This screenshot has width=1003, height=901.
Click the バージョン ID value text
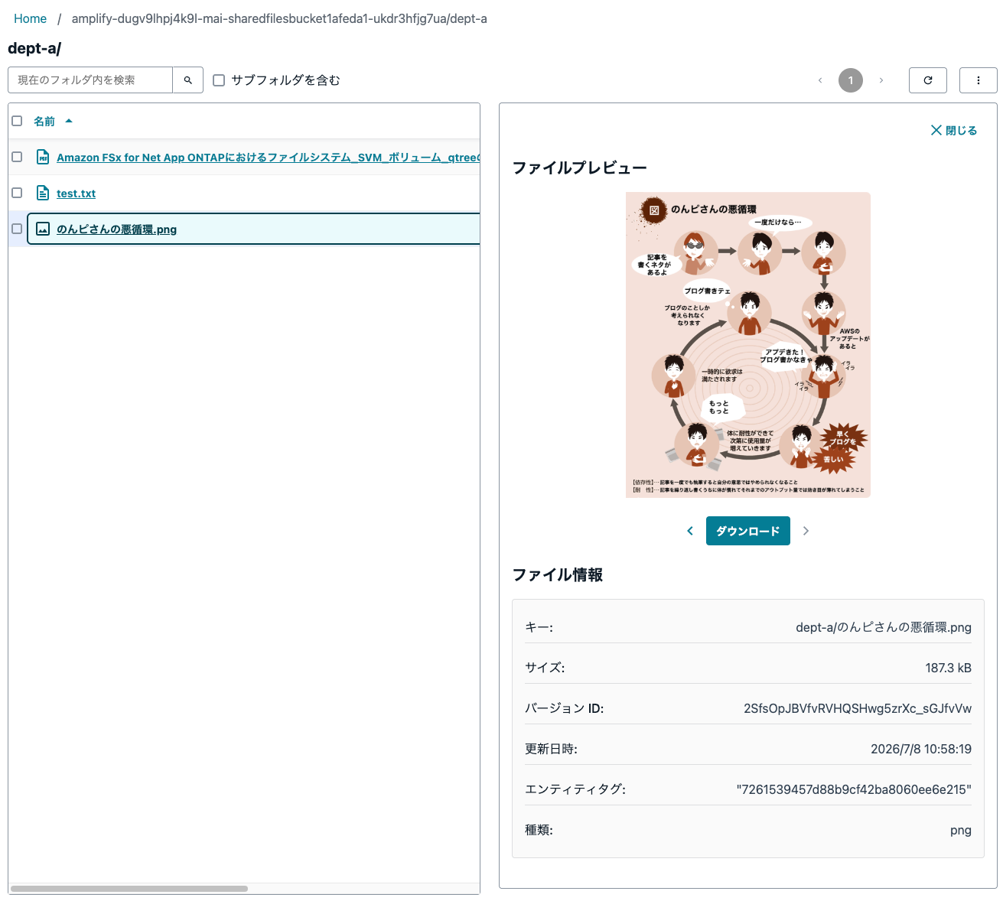[x=858, y=708]
